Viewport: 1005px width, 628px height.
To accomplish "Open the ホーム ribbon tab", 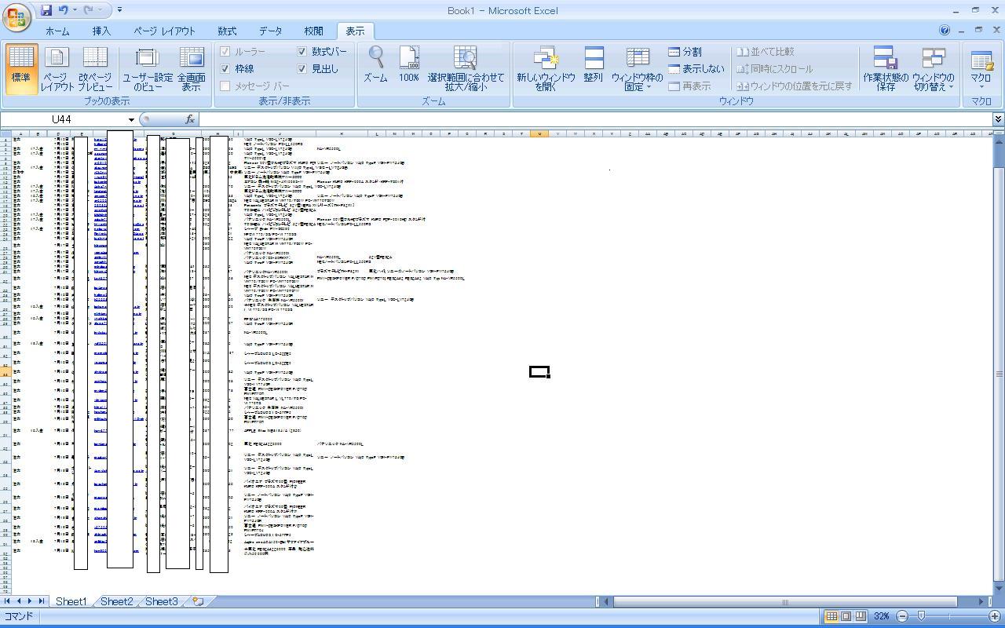I will (x=57, y=31).
